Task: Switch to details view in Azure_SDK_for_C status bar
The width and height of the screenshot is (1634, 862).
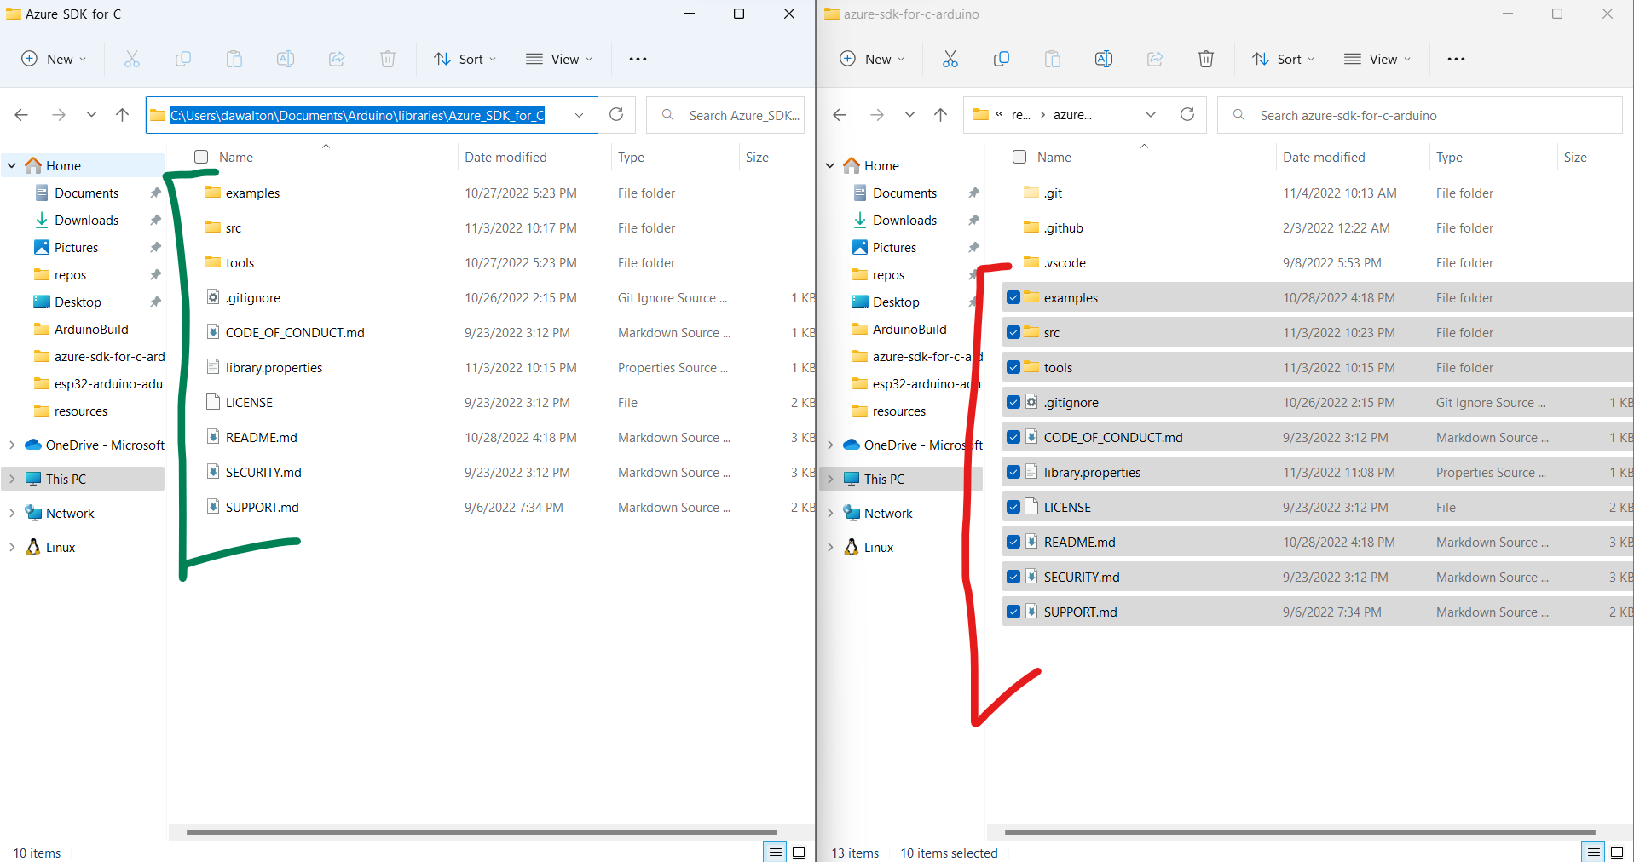Action: pos(775,852)
